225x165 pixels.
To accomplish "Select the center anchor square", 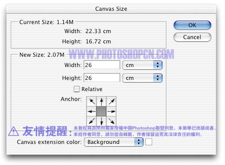I will [x=101, y=111].
